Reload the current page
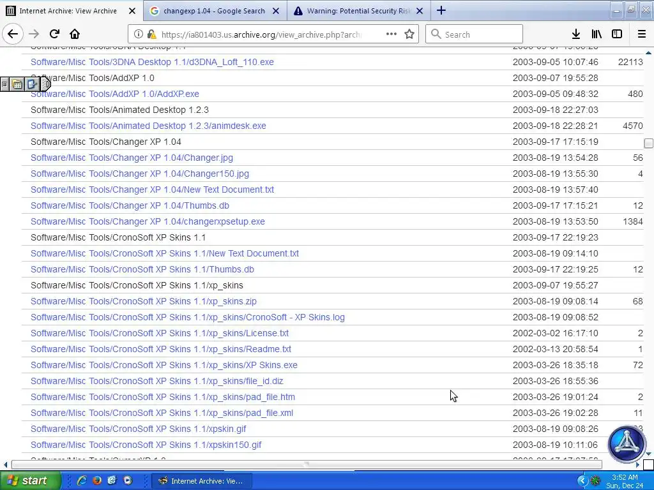The height and width of the screenshot is (490, 654). pos(54,34)
